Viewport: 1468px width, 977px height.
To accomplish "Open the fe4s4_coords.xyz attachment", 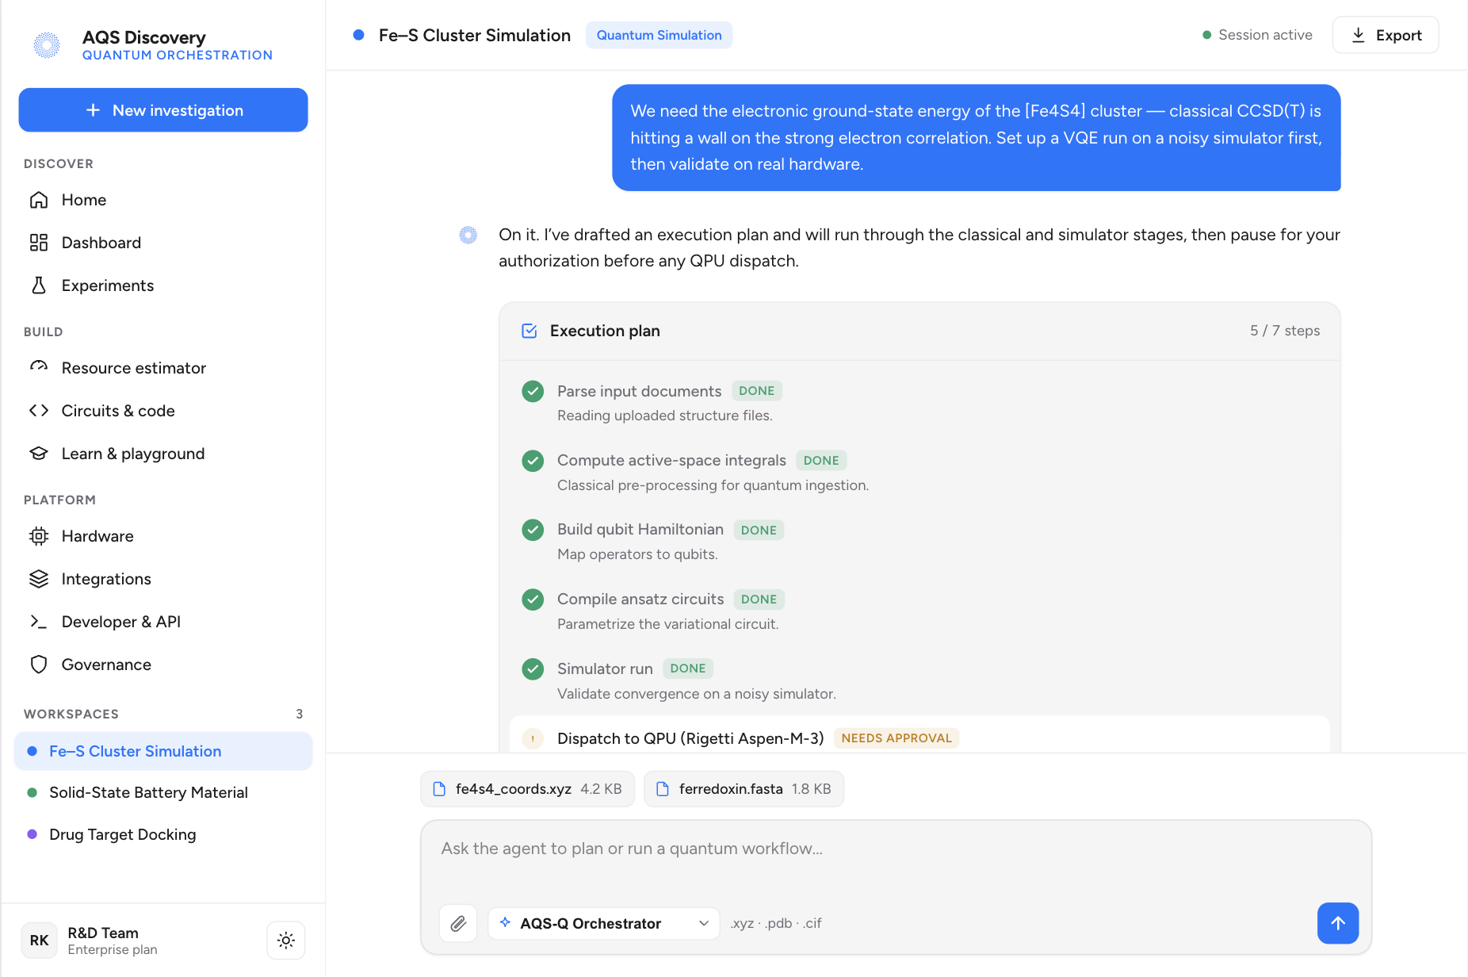I will 528,789.
